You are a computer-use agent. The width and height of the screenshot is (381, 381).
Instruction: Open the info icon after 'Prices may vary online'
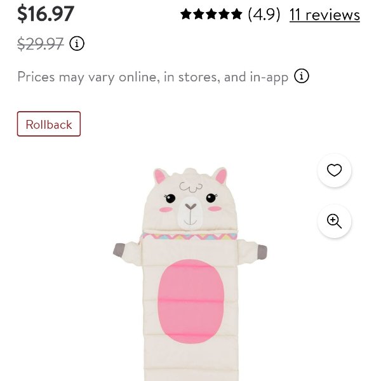[301, 76]
